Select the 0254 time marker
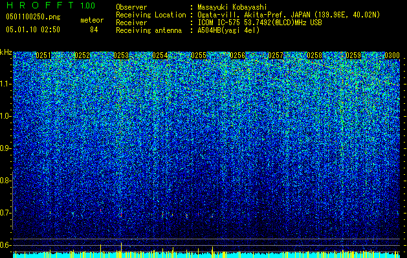Image resolution: width=407 pixels, height=258 pixels. click(x=160, y=55)
